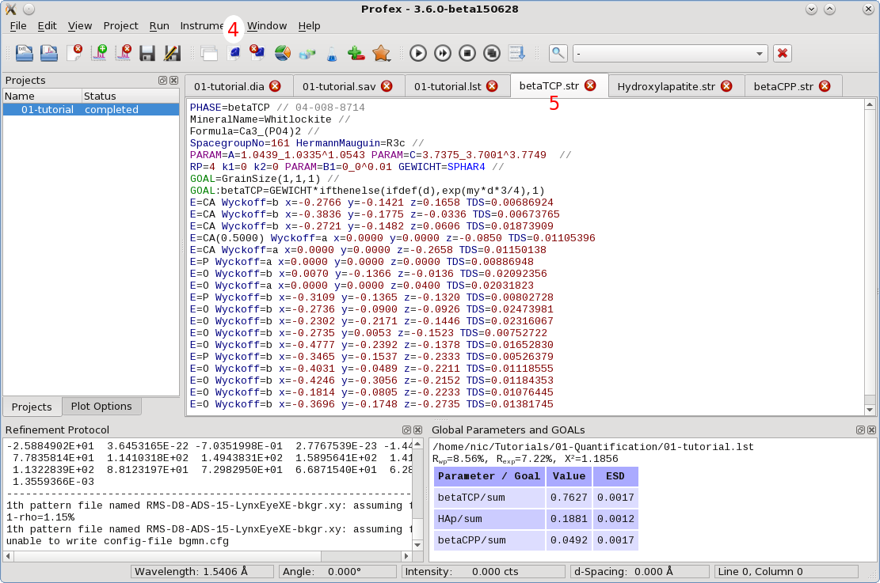Float the Refinement Protocol panel

407,430
